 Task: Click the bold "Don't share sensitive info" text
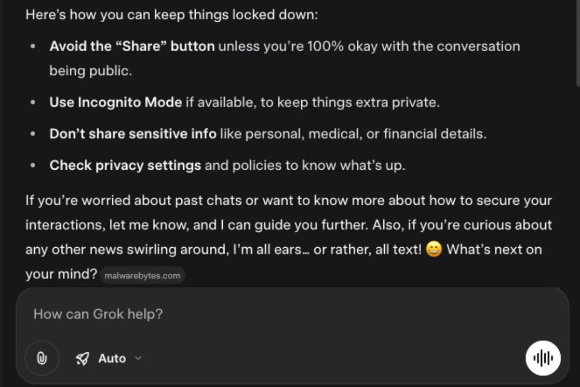click(x=132, y=134)
